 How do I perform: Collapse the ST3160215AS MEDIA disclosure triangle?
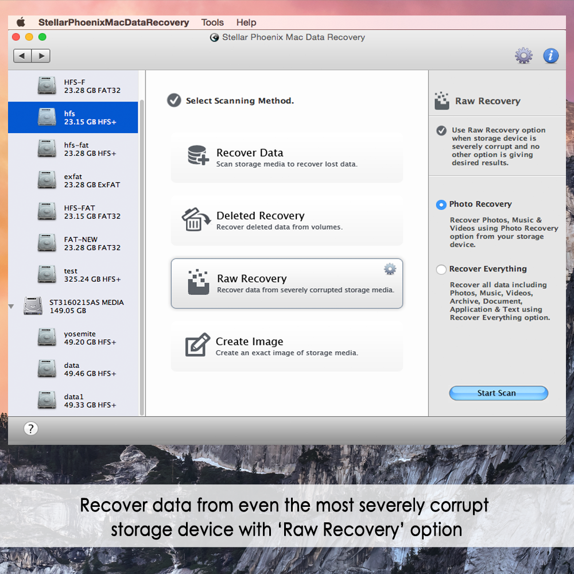(11, 307)
